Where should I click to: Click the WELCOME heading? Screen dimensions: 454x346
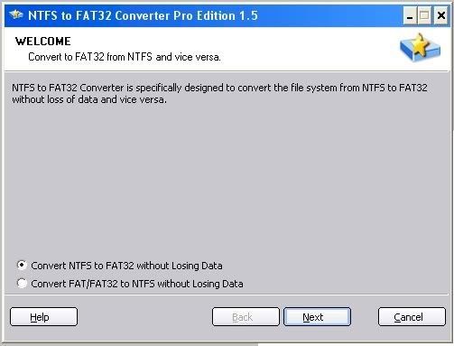coord(43,42)
